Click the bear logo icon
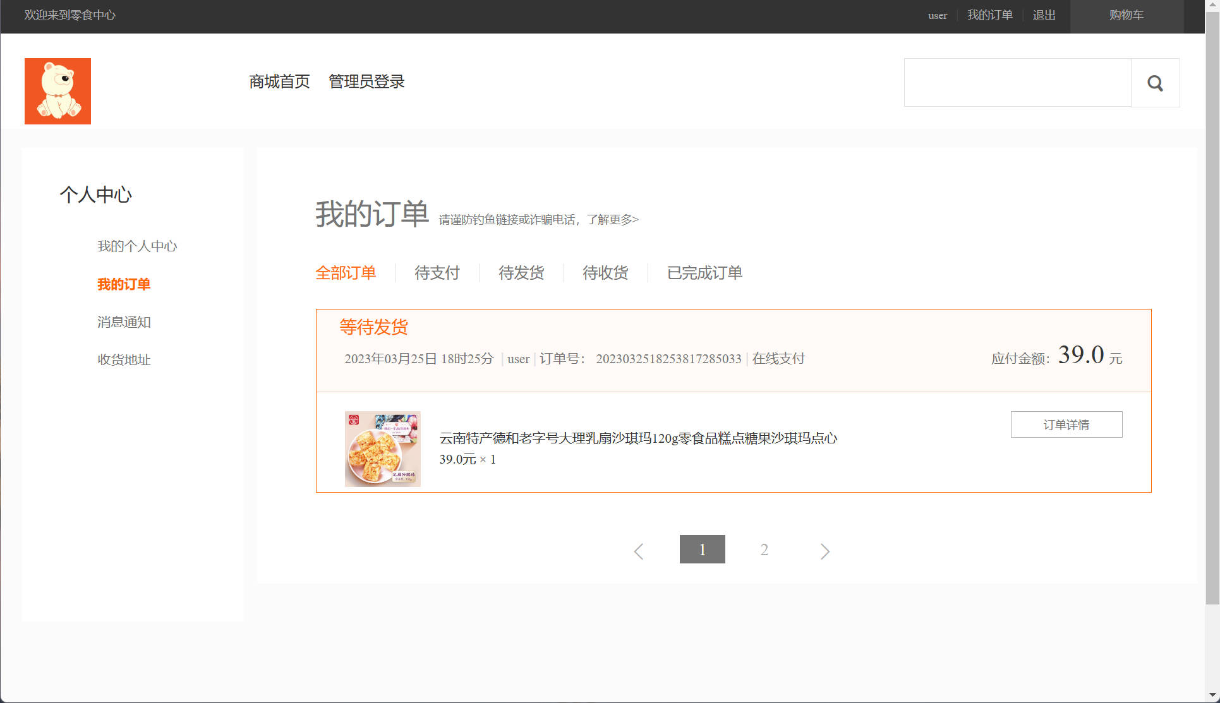1220x703 pixels. (57, 90)
